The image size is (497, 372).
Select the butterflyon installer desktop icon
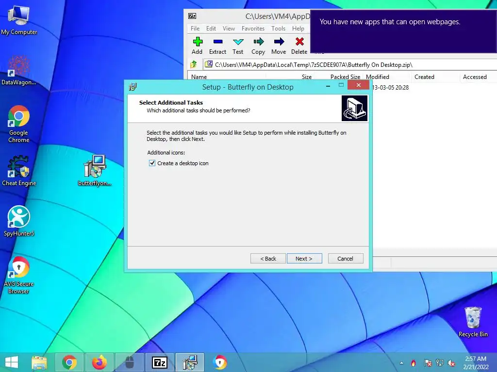tap(95, 170)
